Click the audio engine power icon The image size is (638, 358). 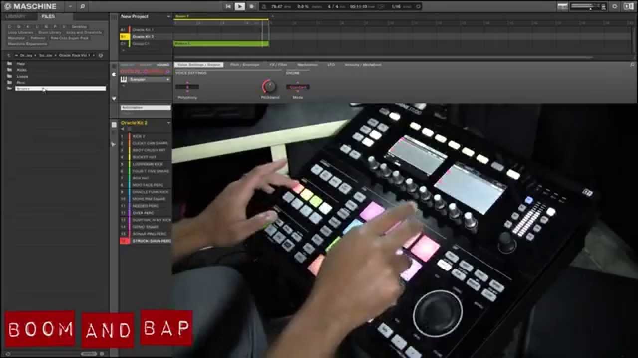[615, 6]
